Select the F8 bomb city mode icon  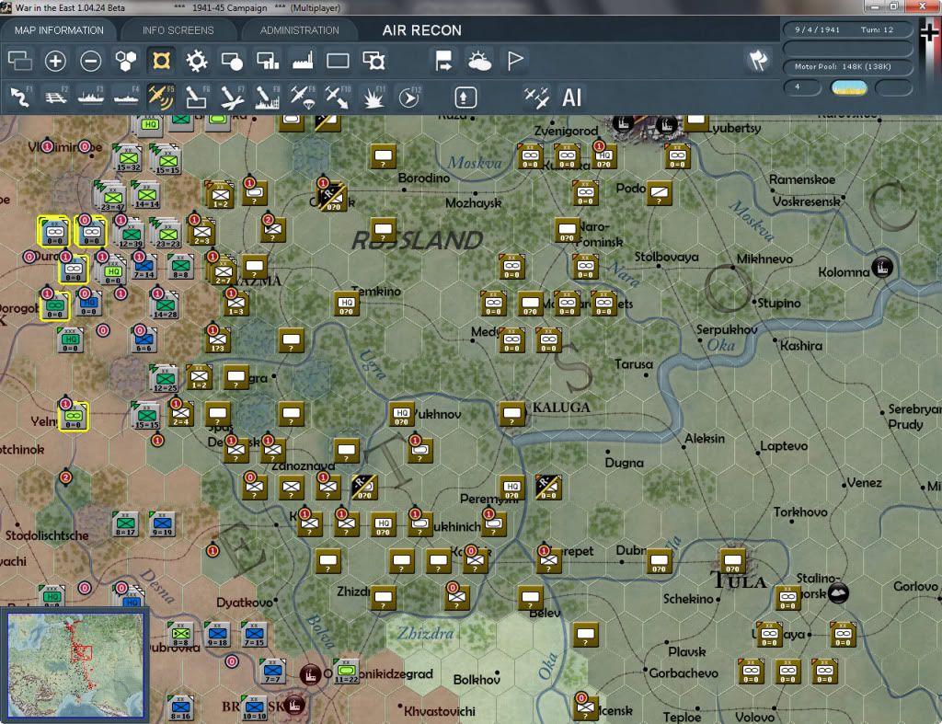267,98
